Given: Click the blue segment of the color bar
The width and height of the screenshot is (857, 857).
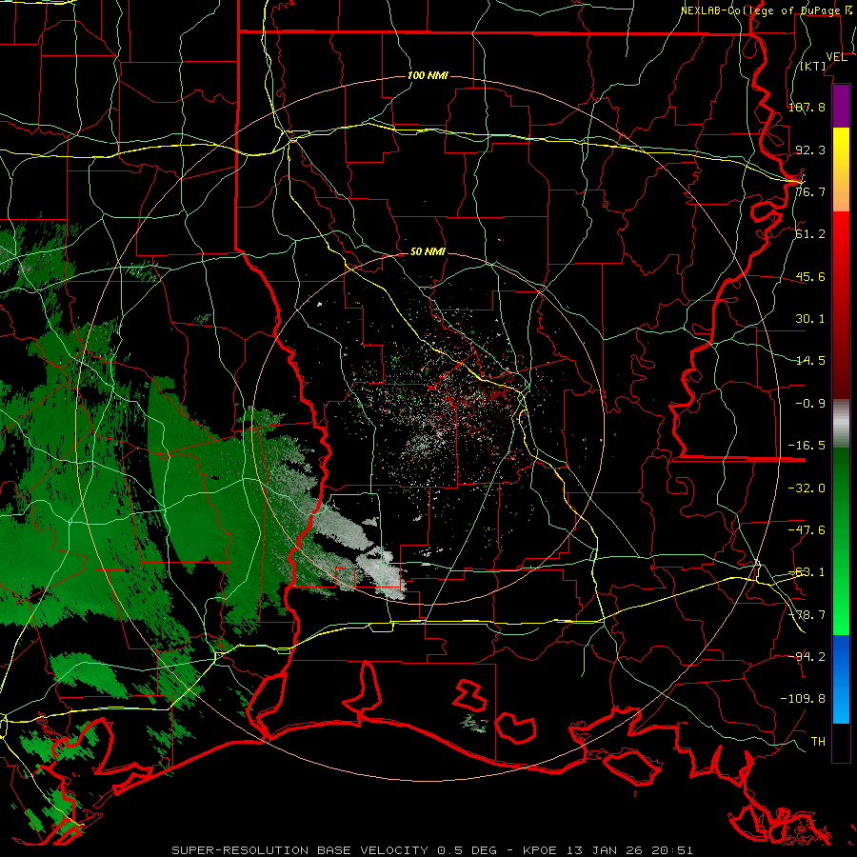Looking at the screenshot, I should (841, 679).
